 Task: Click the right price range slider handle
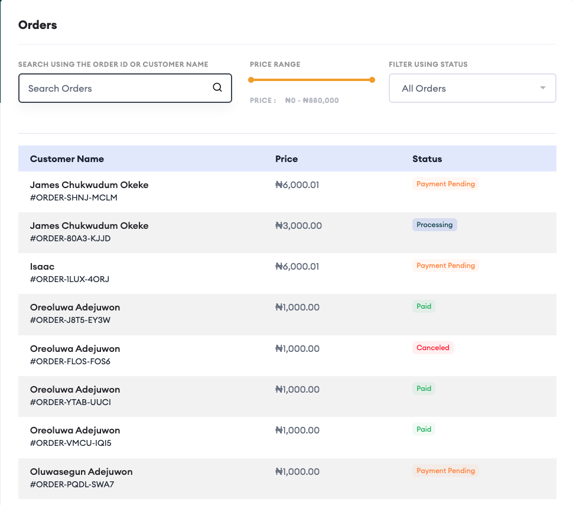point(372,80)
